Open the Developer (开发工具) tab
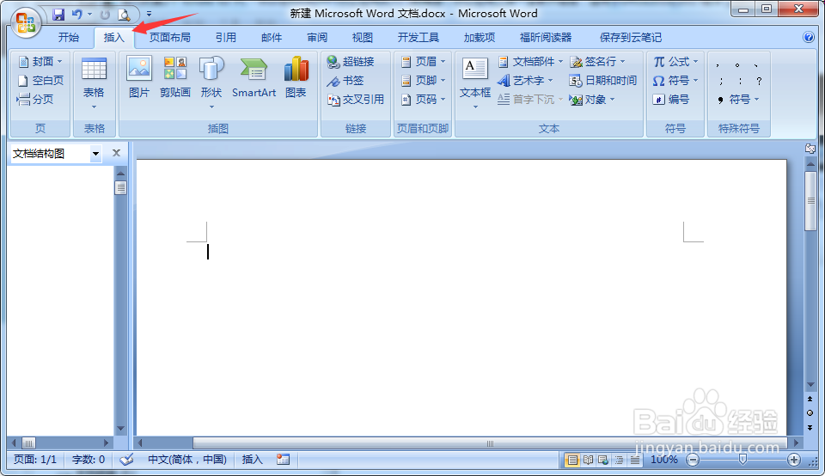Image resolution: width=825 pixels, height=476 pixels. pyautogui.click(x=419, y=37)
